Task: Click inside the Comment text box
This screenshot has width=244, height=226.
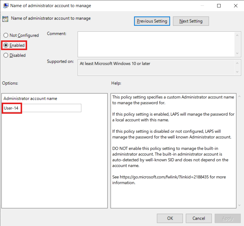Action: [x=156, y=44]
